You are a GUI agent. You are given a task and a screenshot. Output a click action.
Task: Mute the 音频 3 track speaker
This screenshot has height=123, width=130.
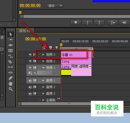30,93
